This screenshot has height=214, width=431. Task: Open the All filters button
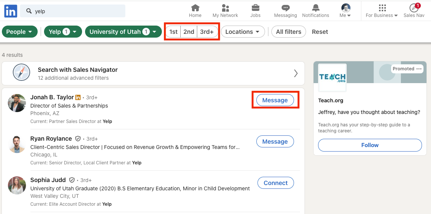tap(289, 32)
